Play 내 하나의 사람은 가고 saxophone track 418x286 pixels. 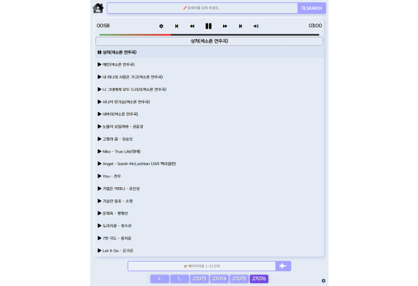click(x=209, y=77)
